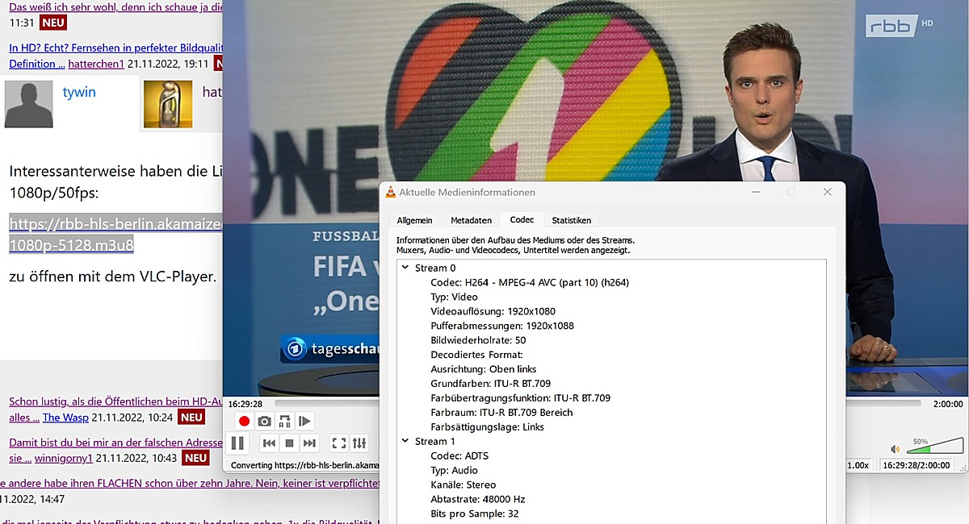Screen dimensions: 969x524
Task: Click the VLC status bar Converting message
Action: (x=305, y=465)
